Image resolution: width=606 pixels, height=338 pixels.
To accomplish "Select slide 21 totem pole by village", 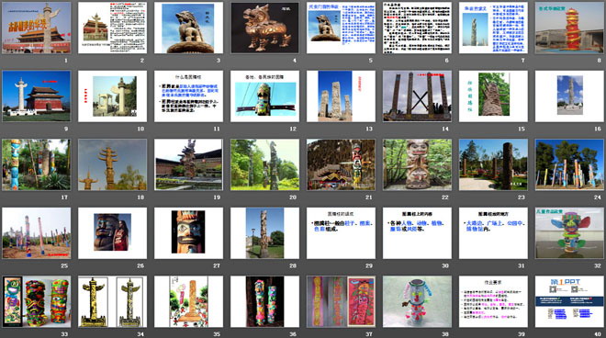I will [x=341, y=164].
